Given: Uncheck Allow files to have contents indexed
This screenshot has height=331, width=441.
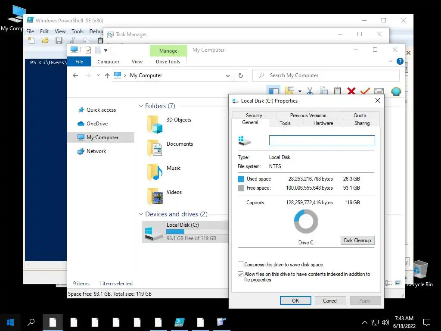Looking at the screenshot, I should (x=240, y=274).
